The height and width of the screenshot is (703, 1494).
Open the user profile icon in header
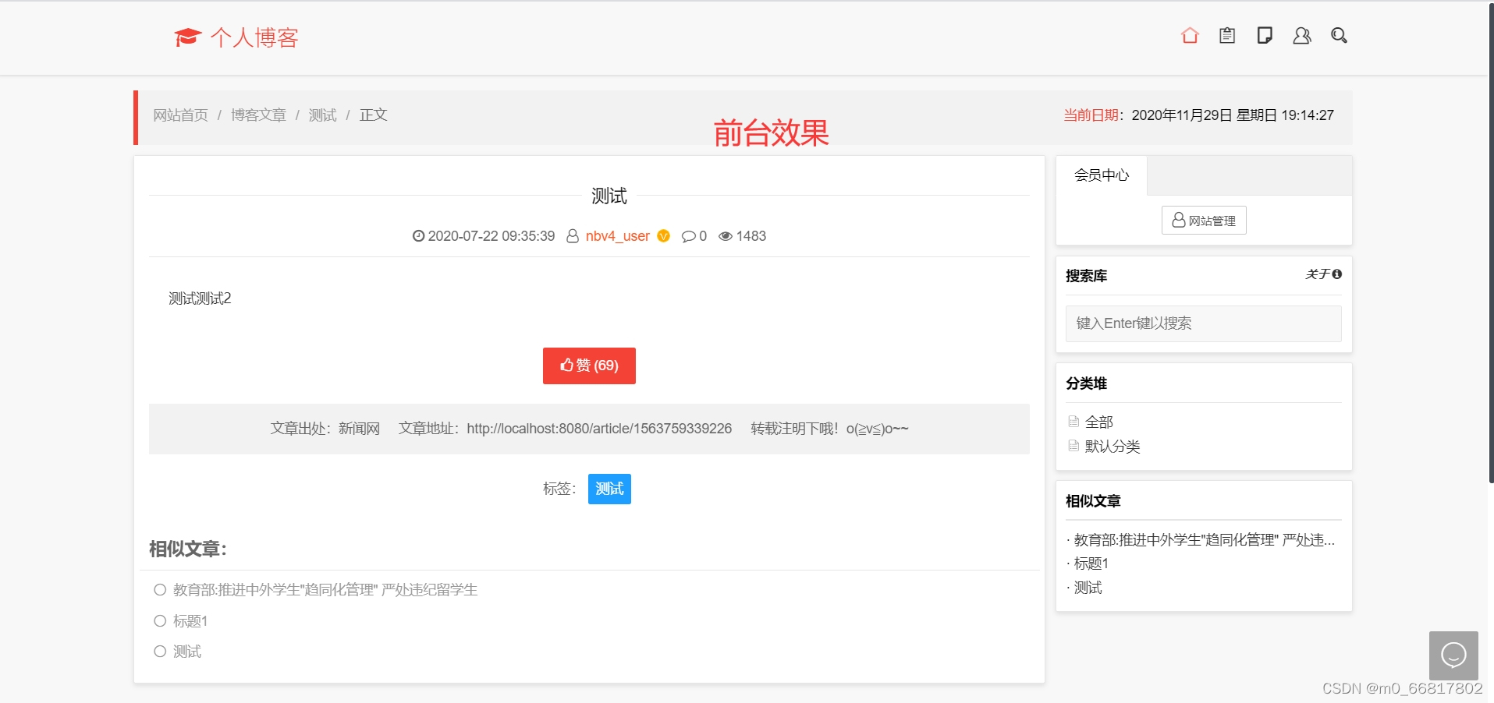point(1302,36)
